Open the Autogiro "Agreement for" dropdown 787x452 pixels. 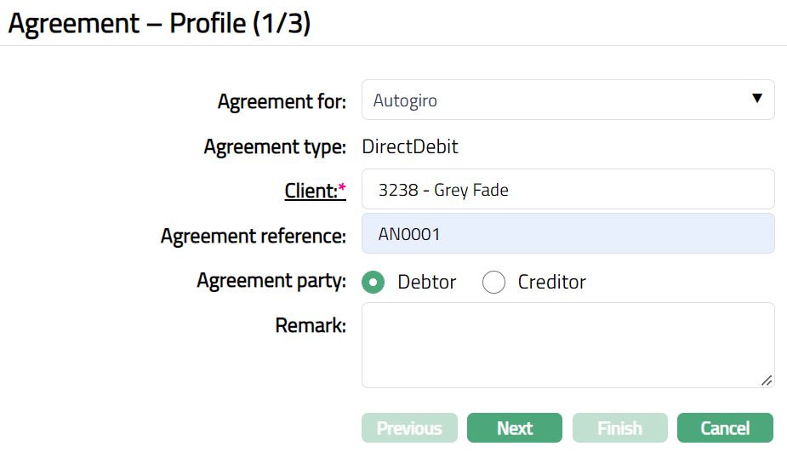coord(567,100)
